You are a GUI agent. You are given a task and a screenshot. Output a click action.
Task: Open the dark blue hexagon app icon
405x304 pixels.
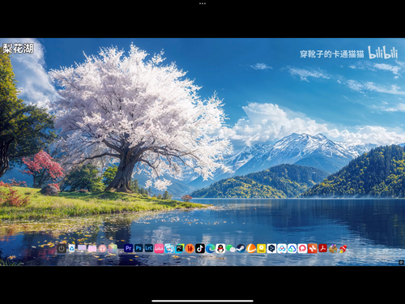click(271, 248)
